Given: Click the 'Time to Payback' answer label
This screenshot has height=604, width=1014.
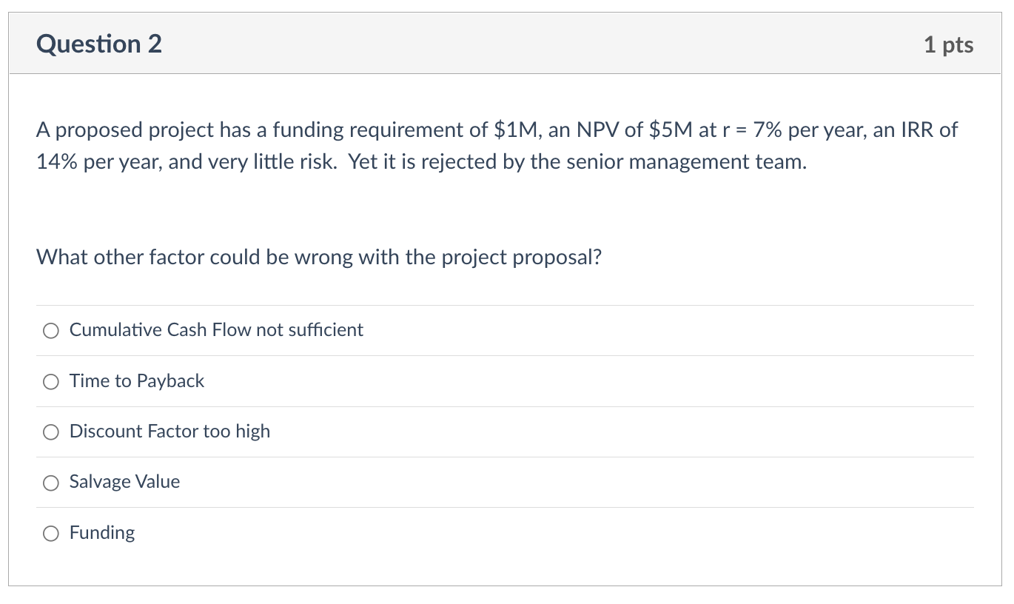Looking at the screenshot, I should (136, 381).
